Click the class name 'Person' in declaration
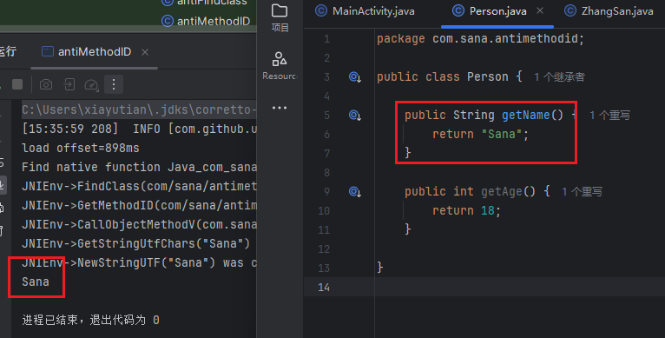The height and width of the screenshot is (338, 665). 487,76
